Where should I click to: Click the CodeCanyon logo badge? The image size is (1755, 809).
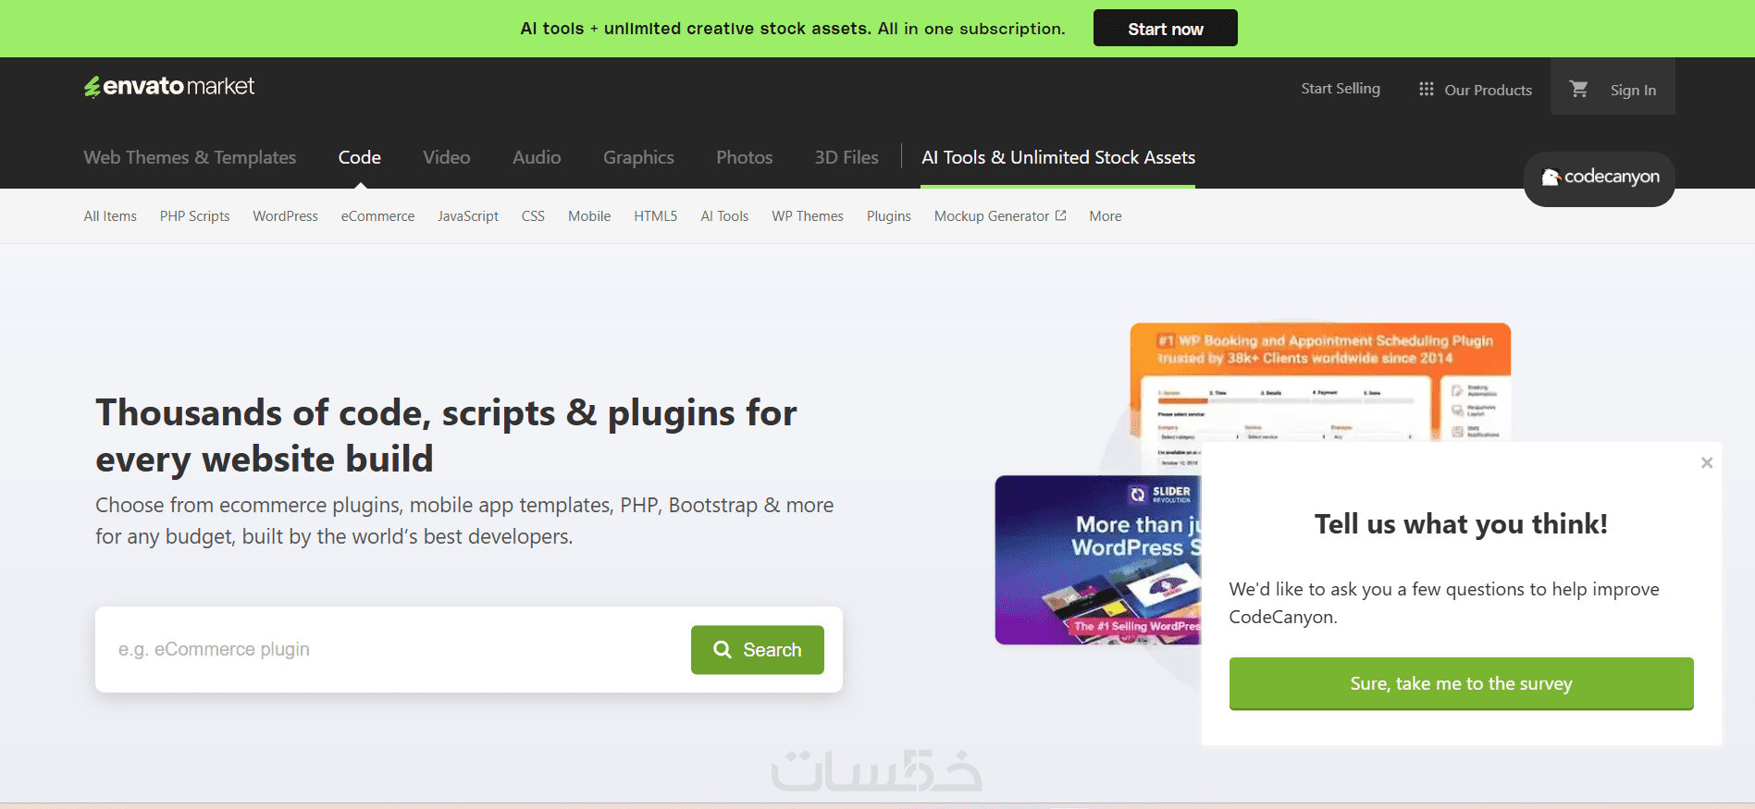(1600, 178)
